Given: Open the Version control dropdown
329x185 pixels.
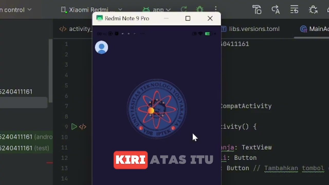Looking at the screenshot, I should (15, 10).
